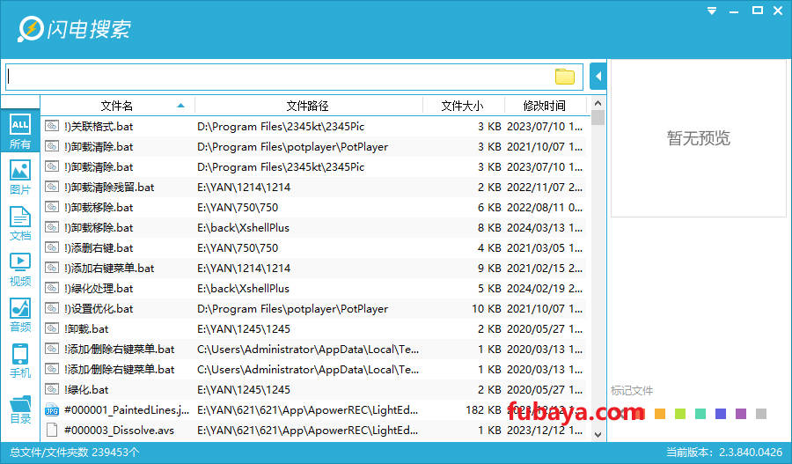Click the JPG icon of #000001_PaintedLines
The height and width of the screenshot is (464, 792).
click(52, 410)
